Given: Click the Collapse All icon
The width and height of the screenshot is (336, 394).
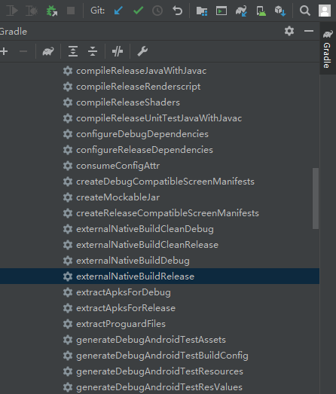Looking at the screenshot, I should (x=93, y=51).
